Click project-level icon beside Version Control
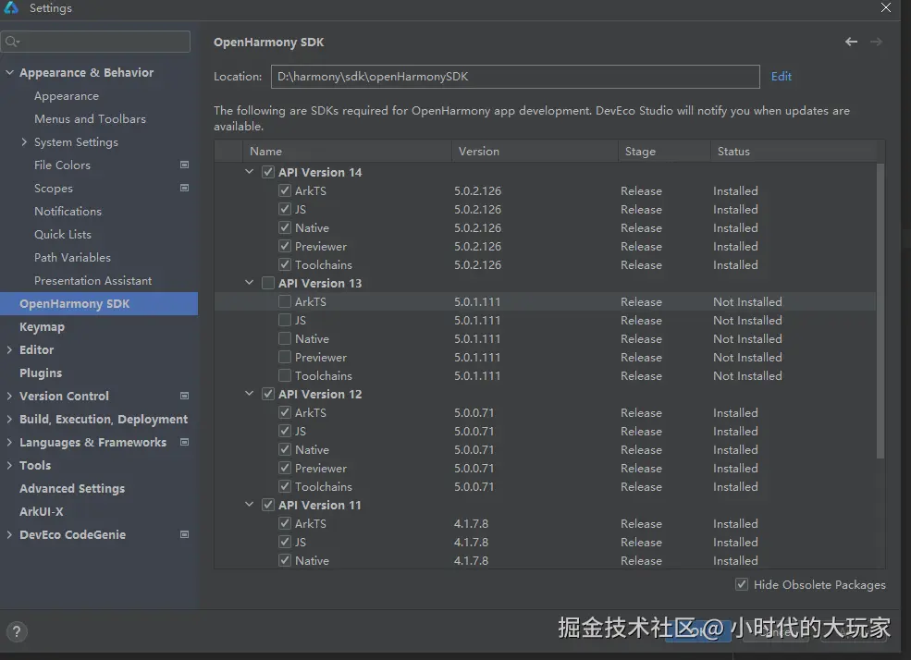 coord(185,396)
